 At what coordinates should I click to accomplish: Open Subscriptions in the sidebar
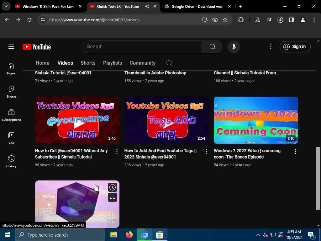point(11,115)
